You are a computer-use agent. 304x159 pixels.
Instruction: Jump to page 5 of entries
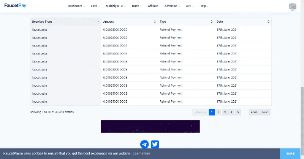pyautogui.click(x=238, y=112)
